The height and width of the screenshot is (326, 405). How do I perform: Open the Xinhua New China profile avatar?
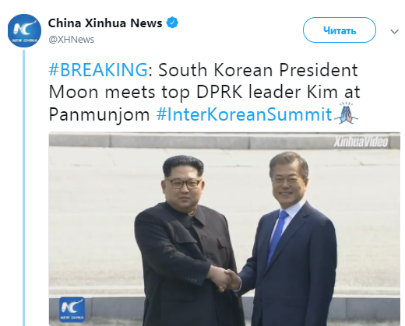tap(24, 30)
